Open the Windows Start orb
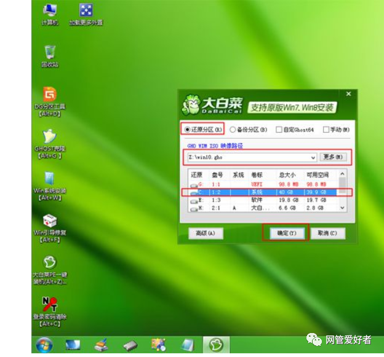The height and width of the screenshot is (357, 384). (x=44, y=345)
